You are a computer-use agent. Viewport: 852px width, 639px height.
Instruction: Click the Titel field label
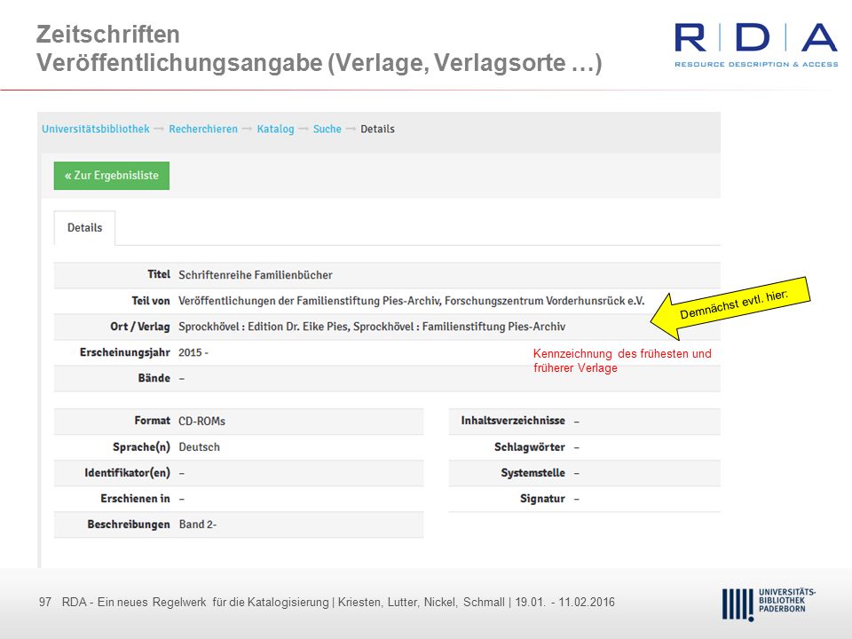159,274
